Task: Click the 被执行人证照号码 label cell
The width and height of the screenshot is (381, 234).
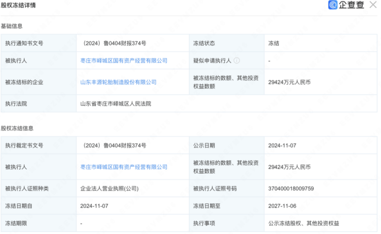Action: click(x=227, y=188)
